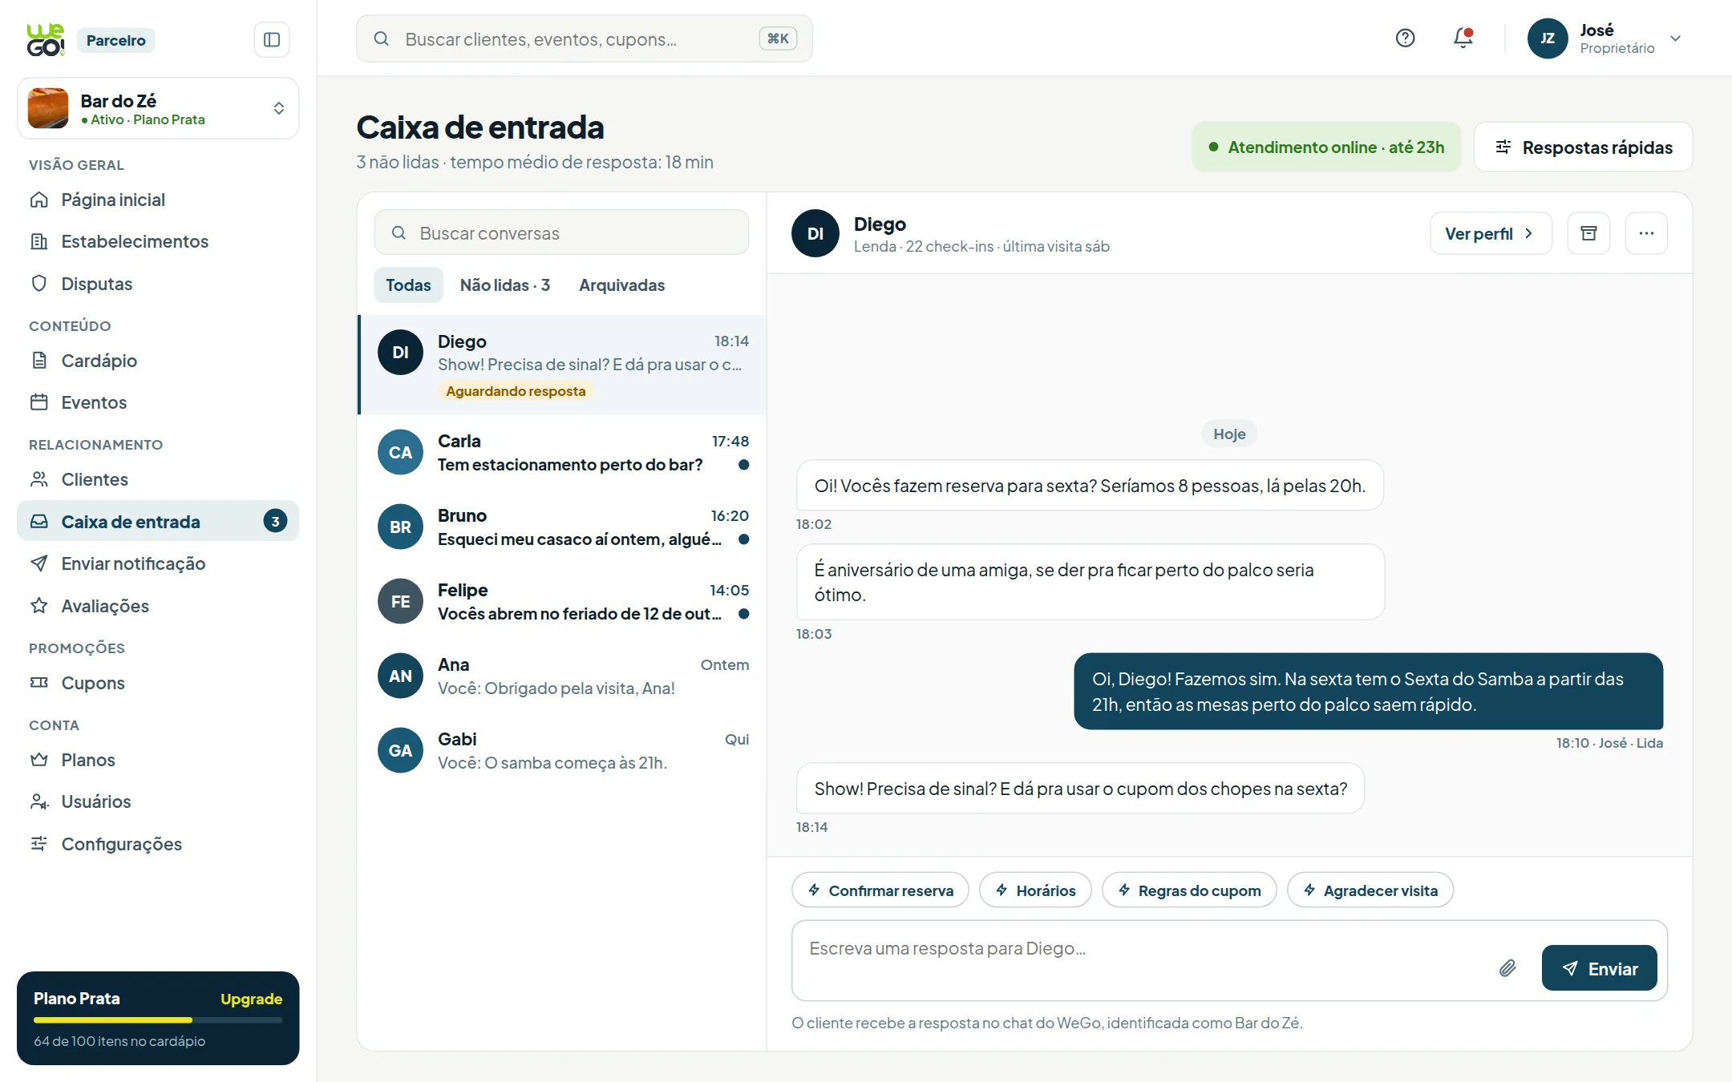
Task: Open Carla's conversation about estacionamento
Action: tap(563, 452)
